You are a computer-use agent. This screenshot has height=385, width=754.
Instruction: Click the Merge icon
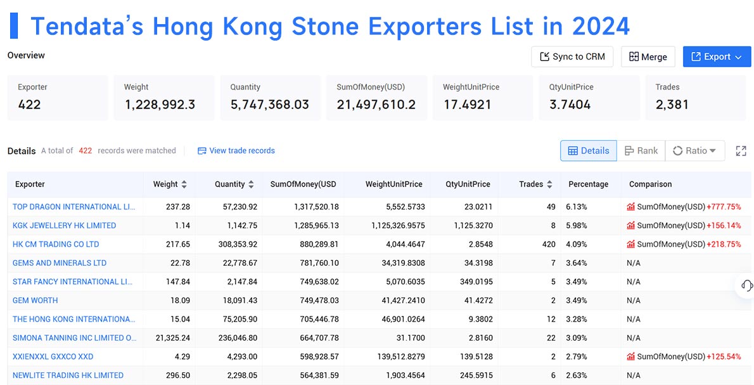[x=634, y=56]
